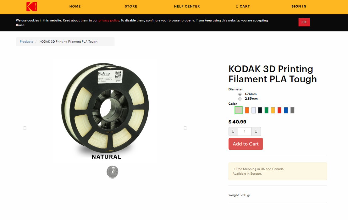The height and width of the screenshot is (220, 348).
Task: Pick the orange color swatch
Action: pos(247,110)
